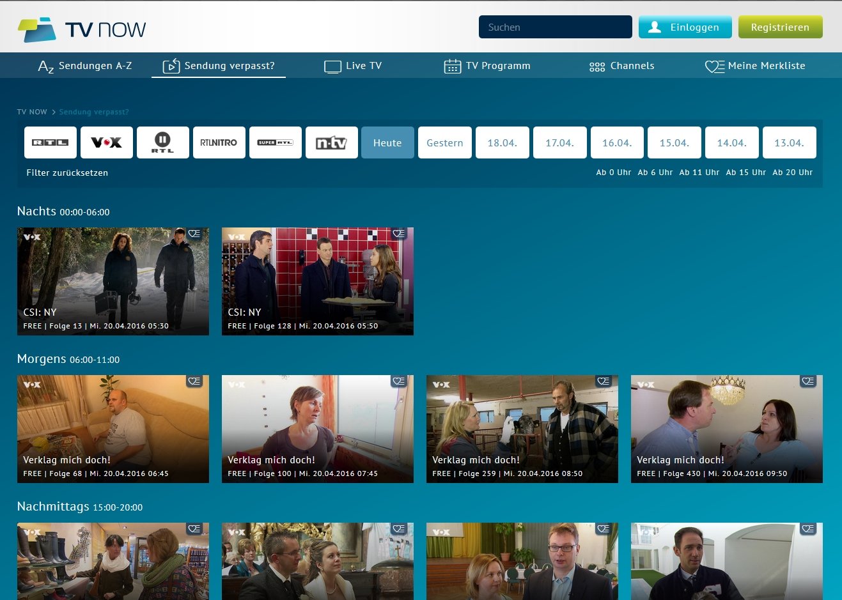This screenshot has width=842, height=600.
Task: Open Sendungen A-Z menu
Action: (x=85, y=66)
